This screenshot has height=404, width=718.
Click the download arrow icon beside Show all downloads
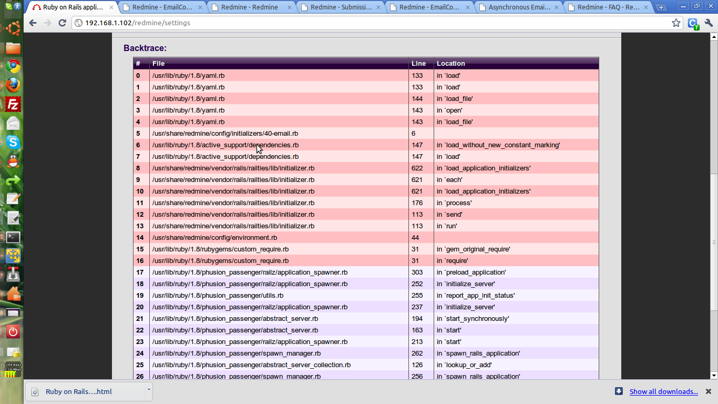pos(619,391)
